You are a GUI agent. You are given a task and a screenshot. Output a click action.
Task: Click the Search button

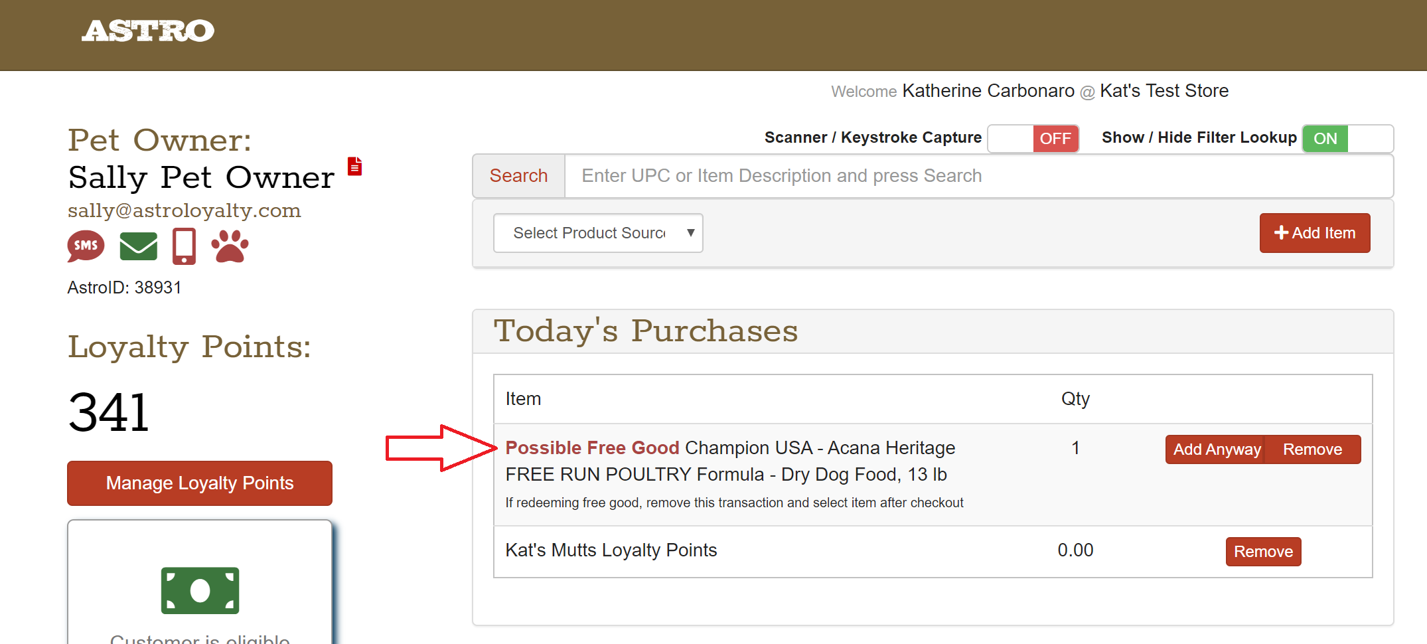(518, 176)
